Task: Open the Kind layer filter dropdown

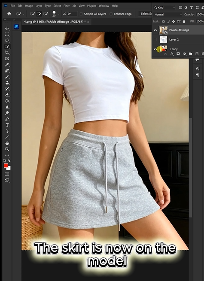Action: pyautogui.click(x=164, y=8)
